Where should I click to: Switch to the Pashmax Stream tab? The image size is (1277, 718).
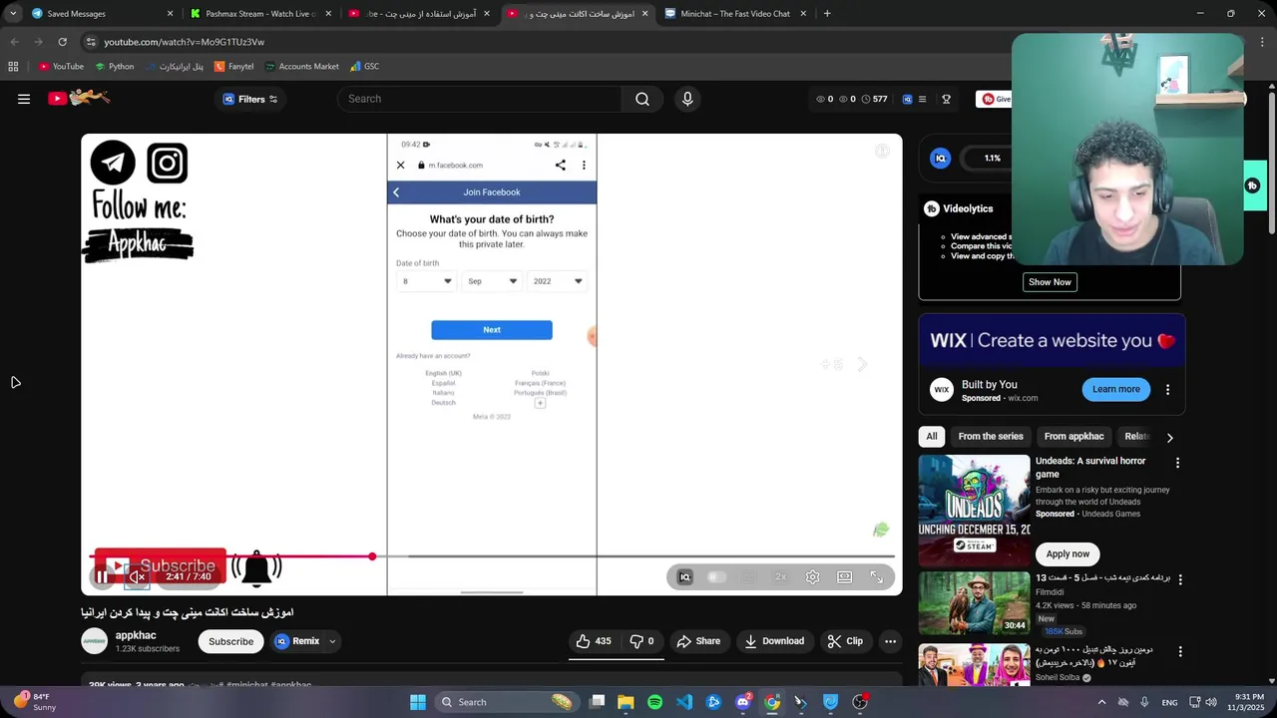click(x=260, y=14)
